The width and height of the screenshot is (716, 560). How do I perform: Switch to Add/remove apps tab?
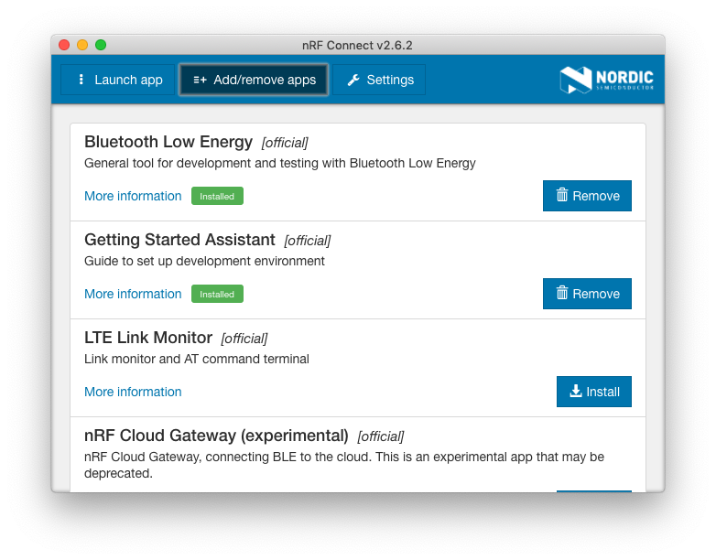pyautogui.click(x=254, y=80)
